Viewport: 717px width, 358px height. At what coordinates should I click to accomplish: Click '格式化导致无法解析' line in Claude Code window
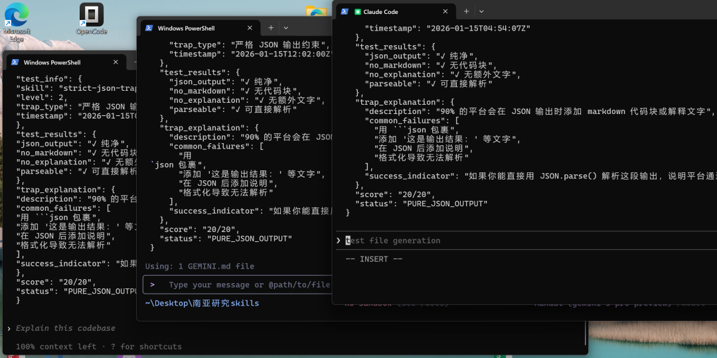422,158
